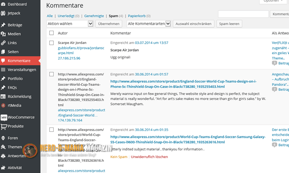This screenshot has height=173, width=289.
Task: Click the comment search input field
Action: coord(243,14)
